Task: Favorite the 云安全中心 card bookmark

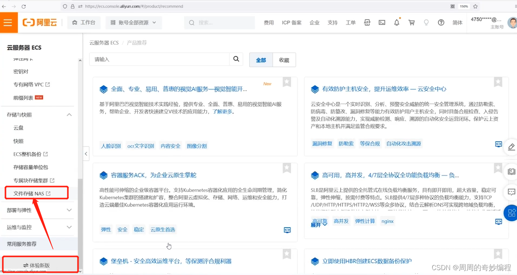Action: pos(498,82)
